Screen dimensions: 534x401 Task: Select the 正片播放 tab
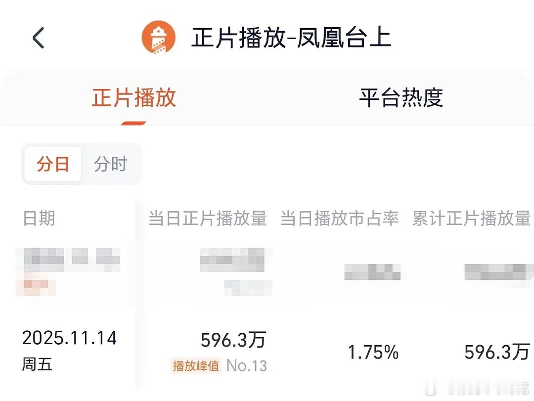click(133, 98)
